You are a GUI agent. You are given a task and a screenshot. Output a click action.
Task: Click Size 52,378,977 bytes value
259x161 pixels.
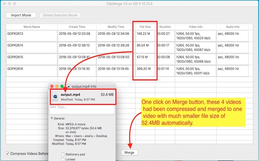(x=84, y=130)
